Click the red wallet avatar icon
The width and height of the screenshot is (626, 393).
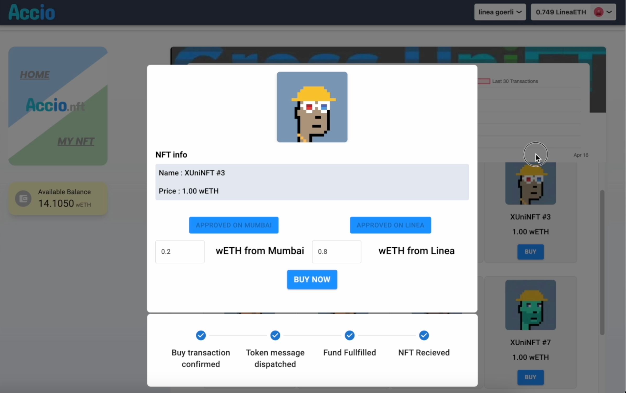[x=598, y=12]
